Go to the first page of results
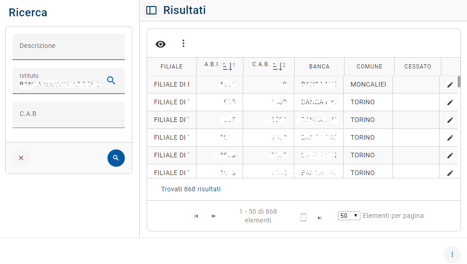 [x=196, y=216]
